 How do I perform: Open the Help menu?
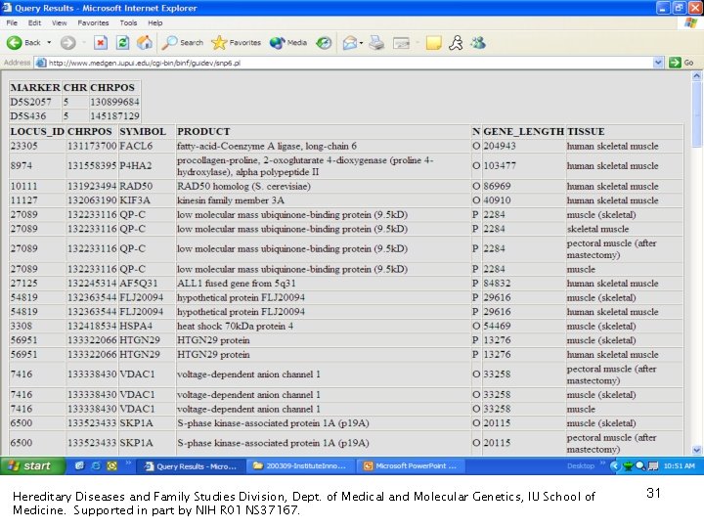click(x=154, y=22)
